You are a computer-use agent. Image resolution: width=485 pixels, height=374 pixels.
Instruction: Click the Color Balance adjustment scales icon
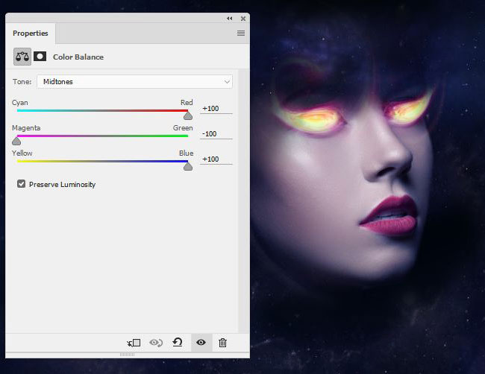(x=22, y=57)
